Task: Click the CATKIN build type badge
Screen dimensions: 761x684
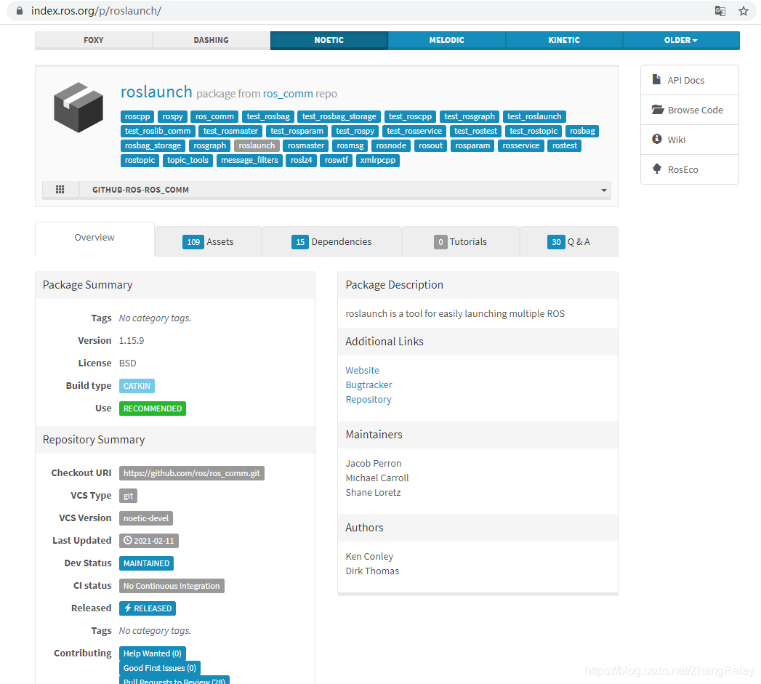Action: [x=137, y=386]
